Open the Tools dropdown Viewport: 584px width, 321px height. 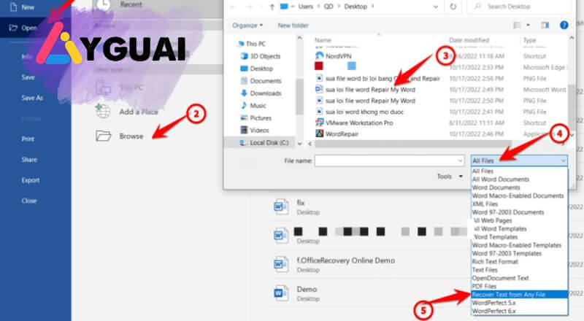[x=450, y=177]
